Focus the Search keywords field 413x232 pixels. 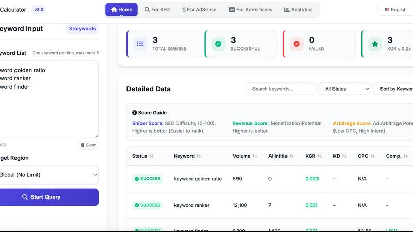[281, 89]
